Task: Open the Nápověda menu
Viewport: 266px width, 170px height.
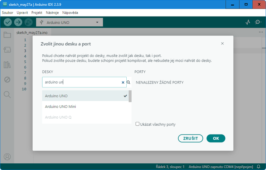Action: [x=70, y=13]
